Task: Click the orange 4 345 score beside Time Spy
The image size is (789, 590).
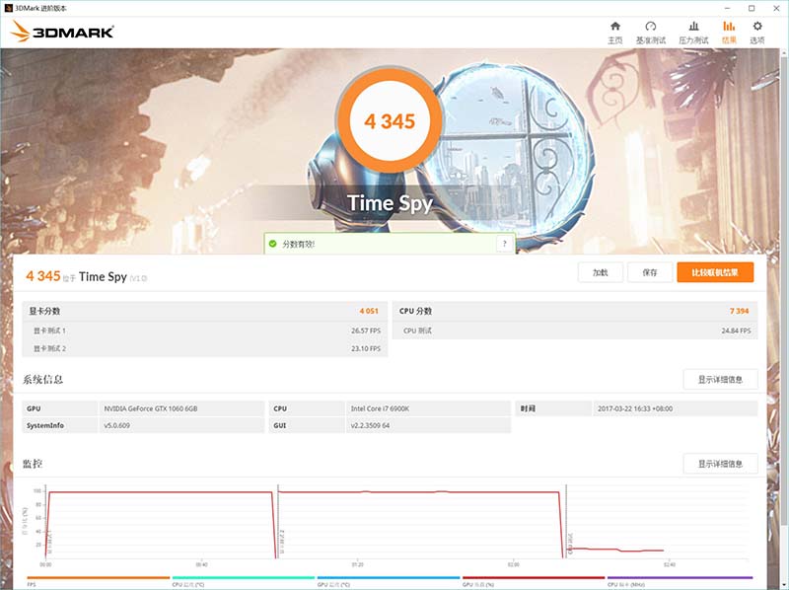Action: coord(43,276)
